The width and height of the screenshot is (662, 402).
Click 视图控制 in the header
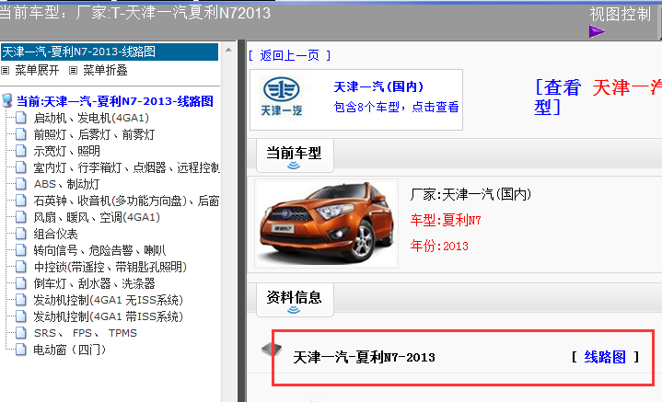tap(621, 14)
